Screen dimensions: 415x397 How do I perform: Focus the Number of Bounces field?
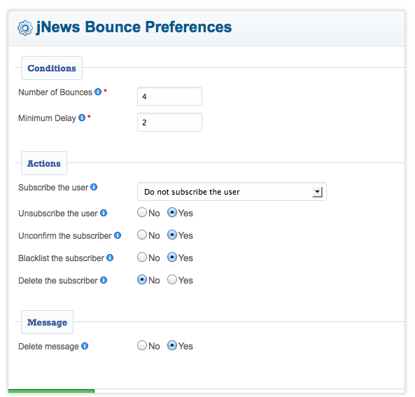(x=169, y=96)
